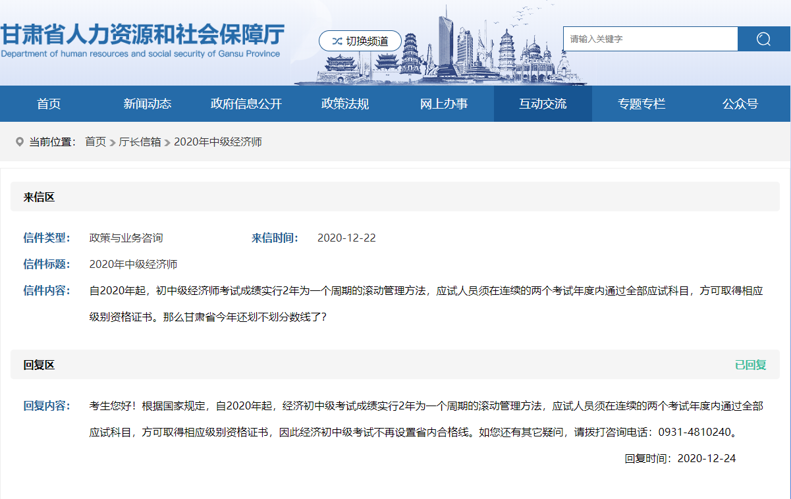Screen dimensions: 791x499
Task: Click the location pin icon beside 当前位置
Action: (19, 142)
